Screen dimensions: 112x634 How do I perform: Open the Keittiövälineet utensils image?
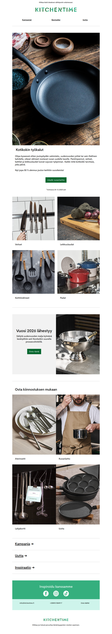34,272
